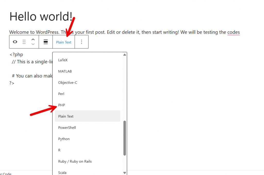Select Python as the code language
264x175 pixels.
coord(64,139)
